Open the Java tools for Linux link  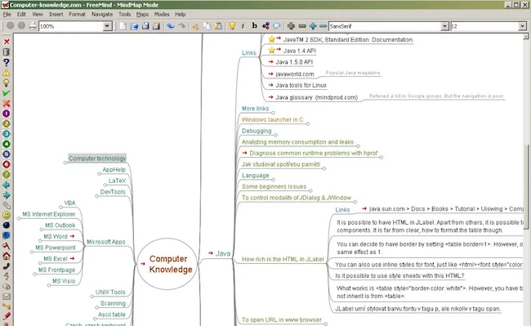click(x=301, y=85)
